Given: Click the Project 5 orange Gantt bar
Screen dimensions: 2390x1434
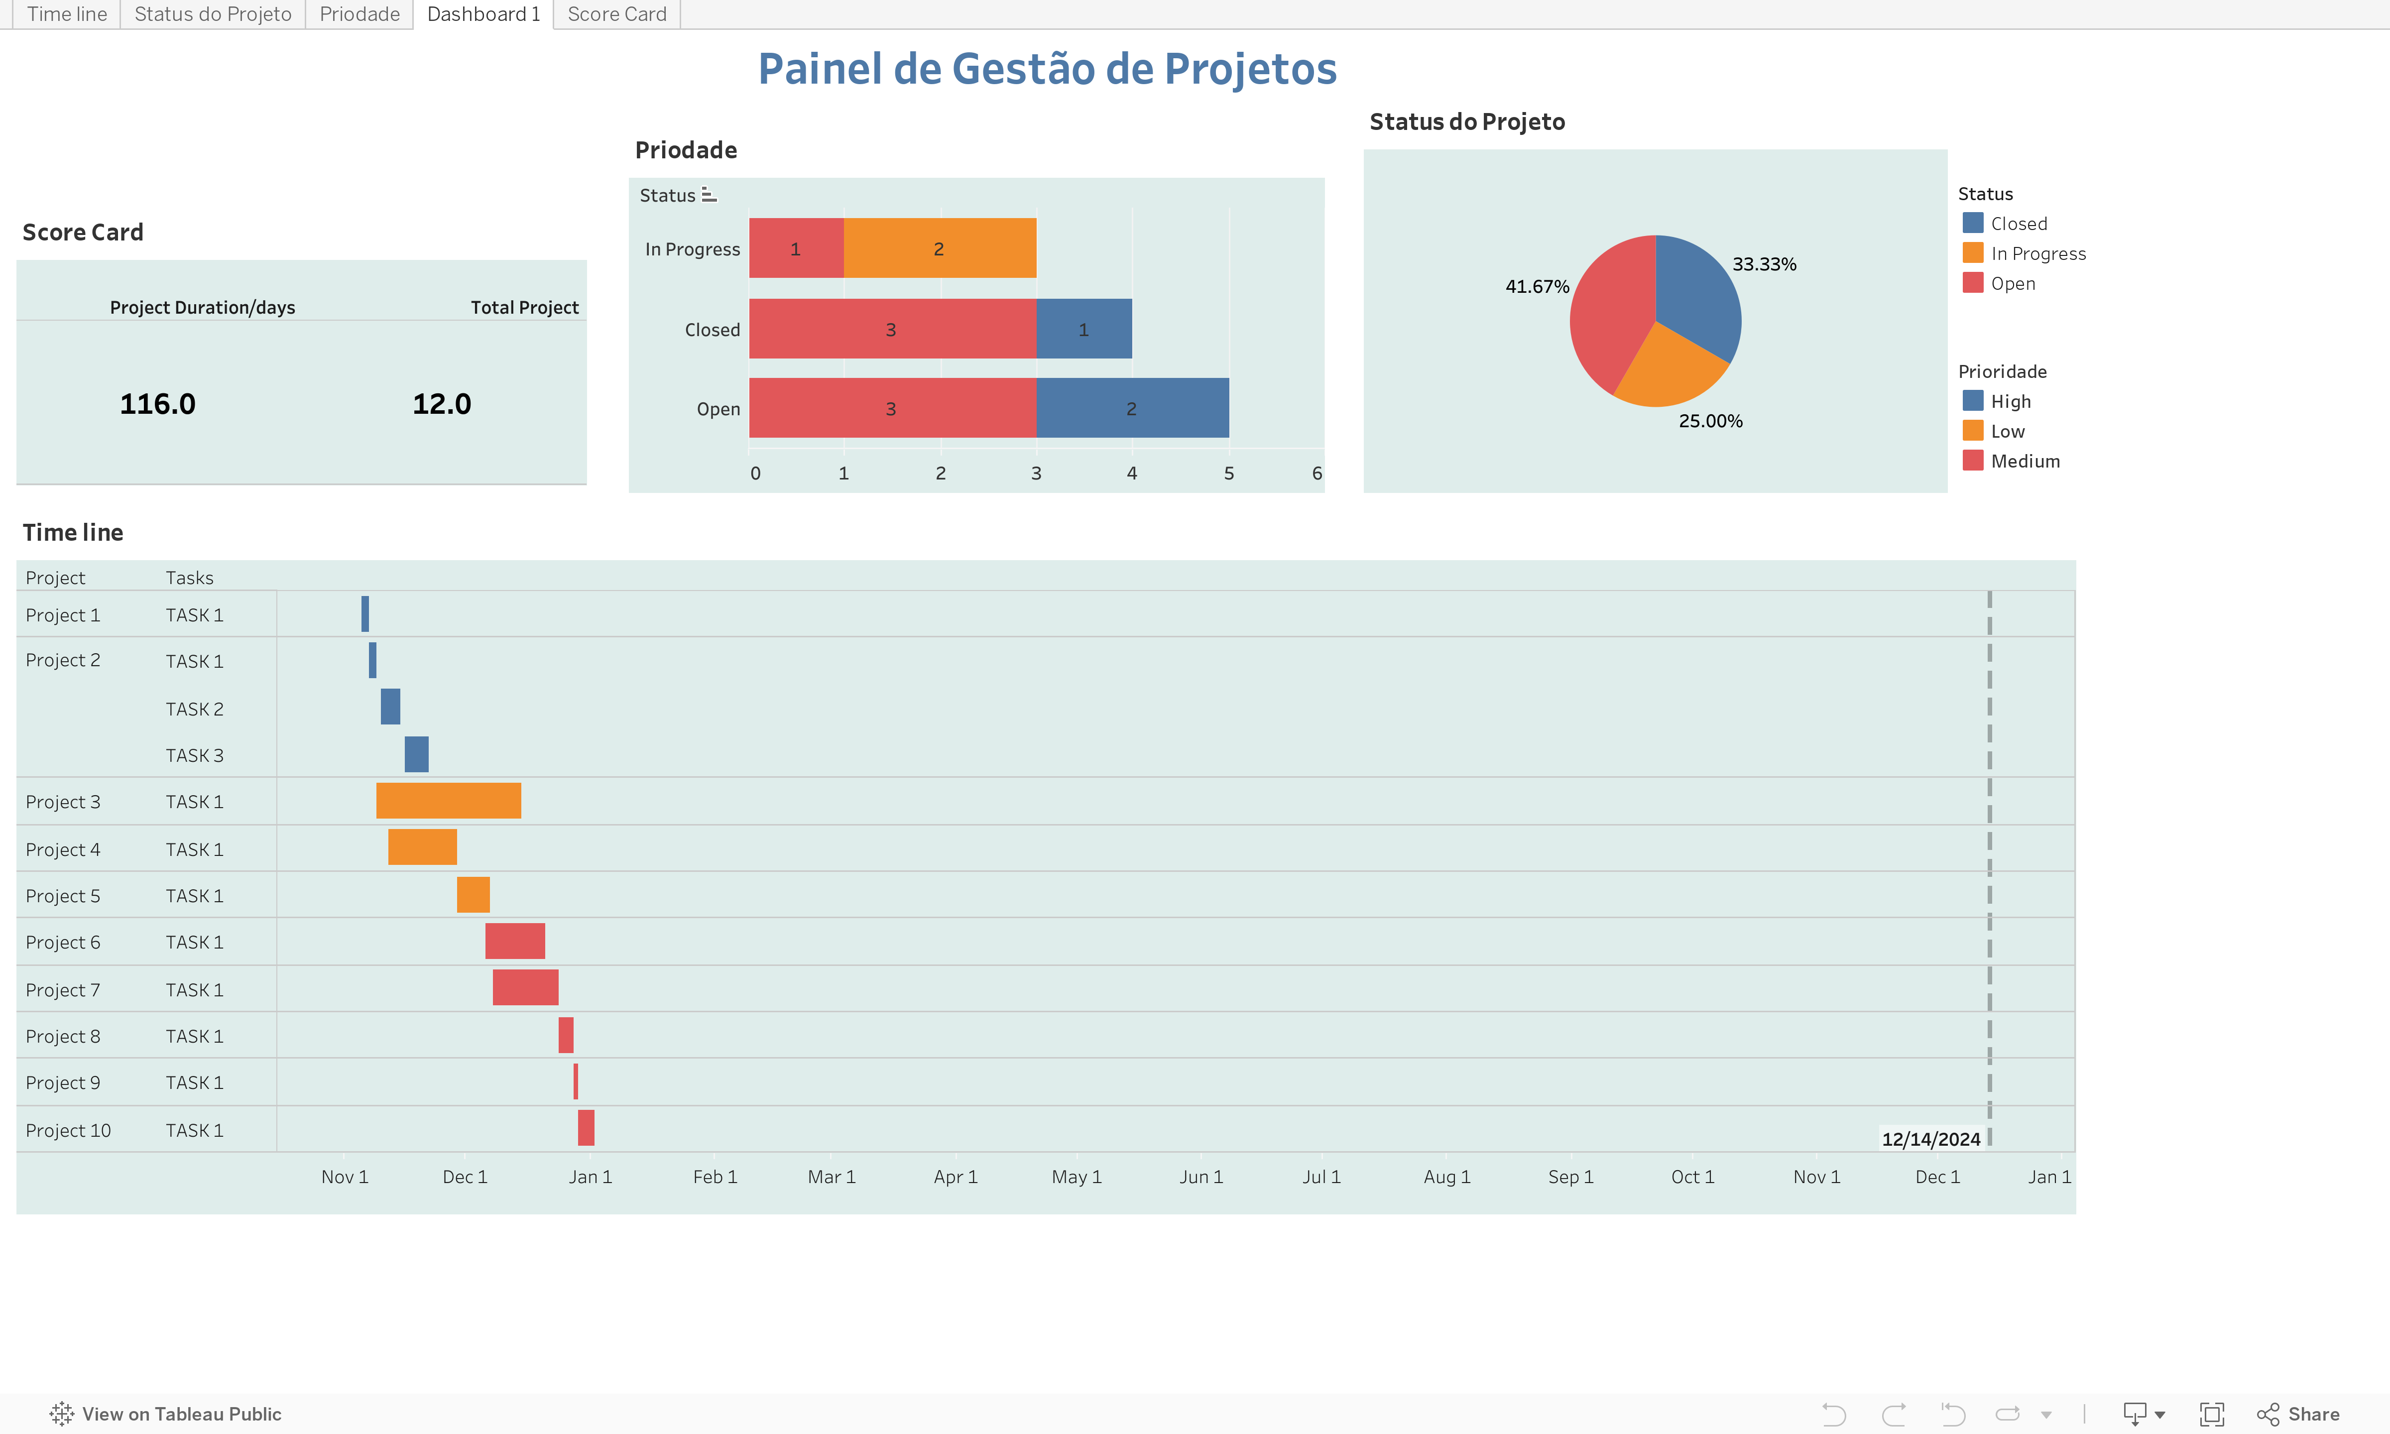Looking at the screenshot, I should click(474, 895).
